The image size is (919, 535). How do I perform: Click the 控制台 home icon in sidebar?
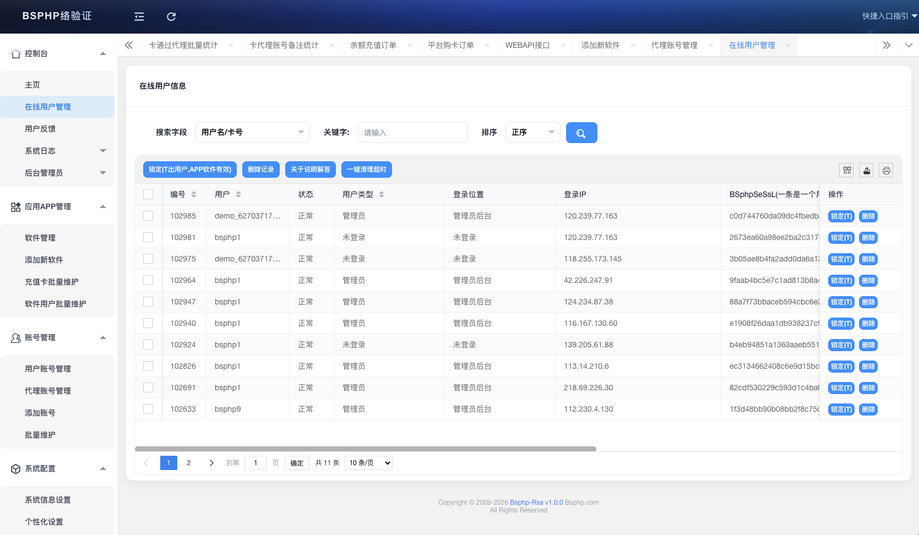tap(16, 54)
